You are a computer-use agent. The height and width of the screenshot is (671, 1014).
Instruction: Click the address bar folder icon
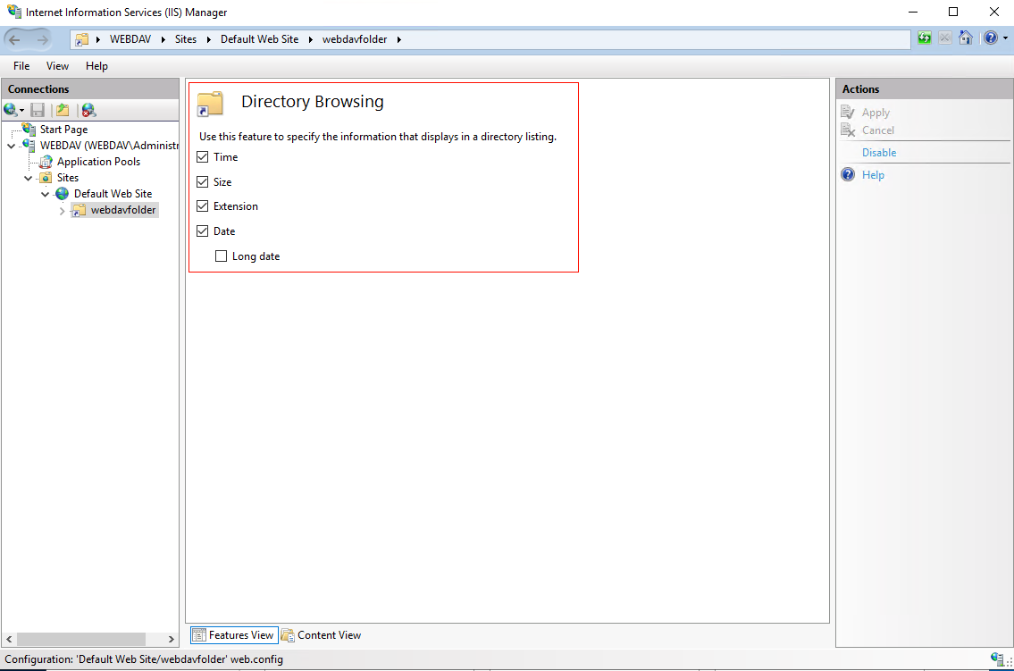81,39
